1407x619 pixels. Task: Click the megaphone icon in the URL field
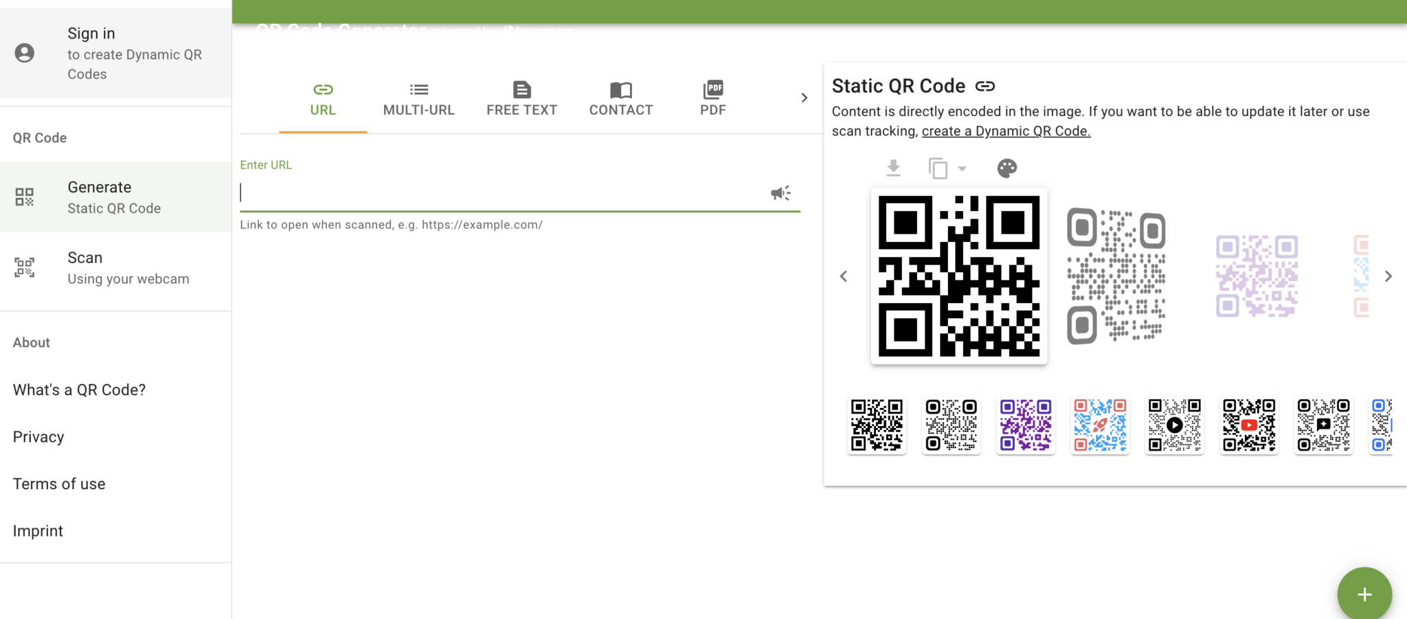pos(779,193)
